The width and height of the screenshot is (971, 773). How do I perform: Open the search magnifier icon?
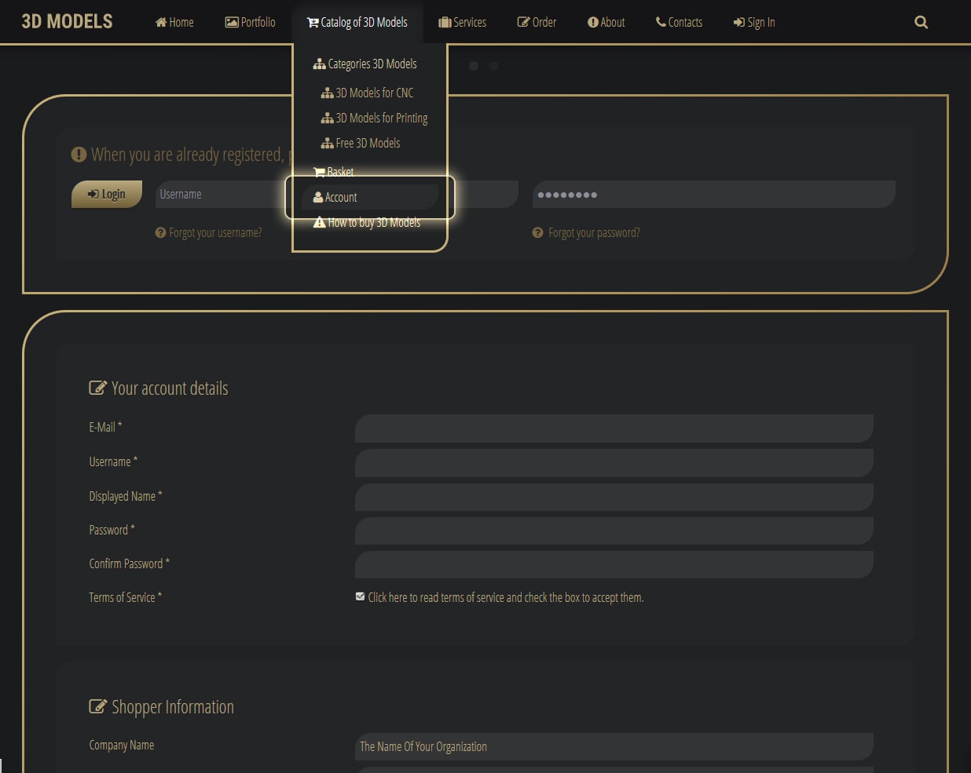pos(920,22)
